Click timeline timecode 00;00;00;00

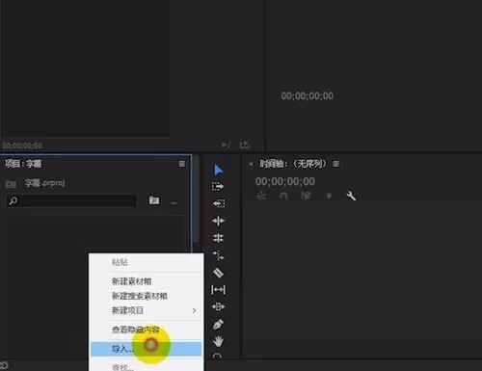coord(285,181)
